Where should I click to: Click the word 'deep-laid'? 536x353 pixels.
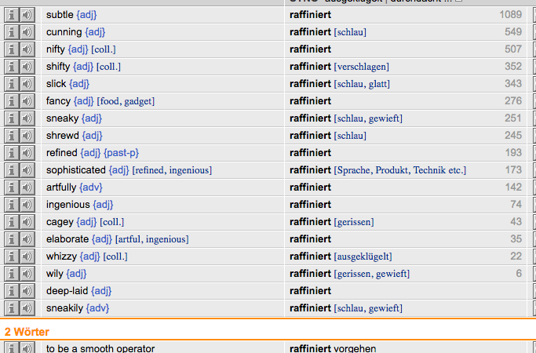67,291
